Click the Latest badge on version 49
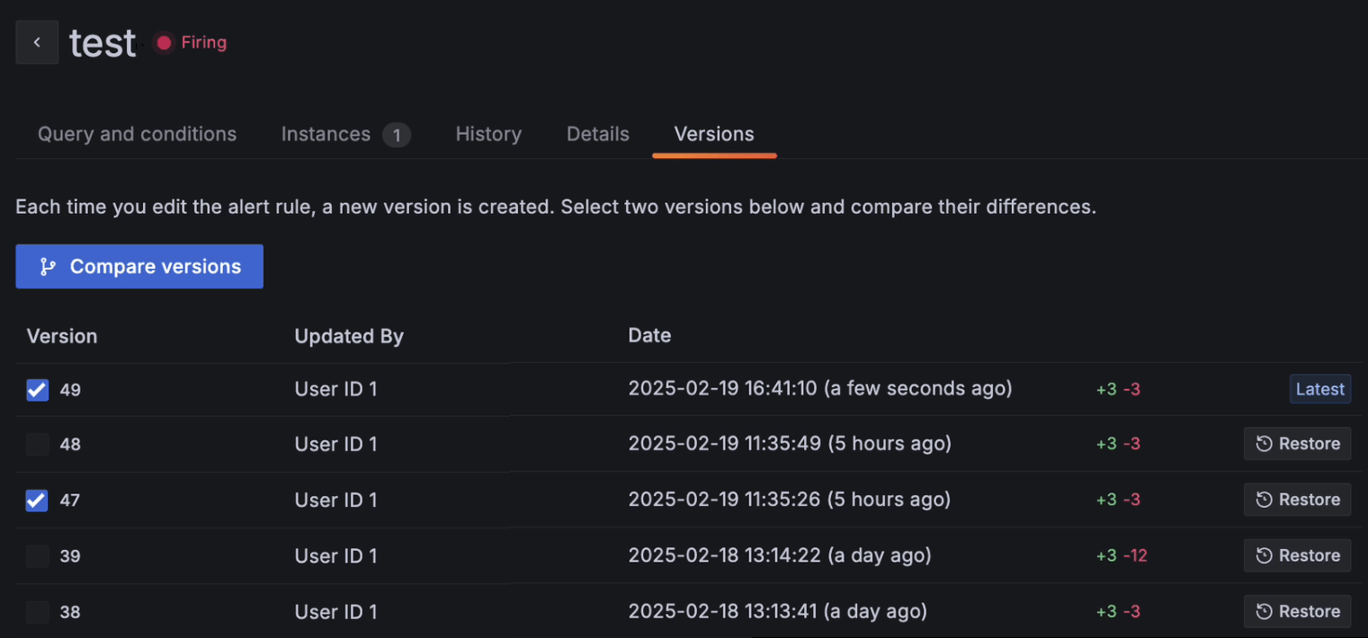Image resolution: width=1368 pixels, height=638 pixels. click(x=1319, y=388)
